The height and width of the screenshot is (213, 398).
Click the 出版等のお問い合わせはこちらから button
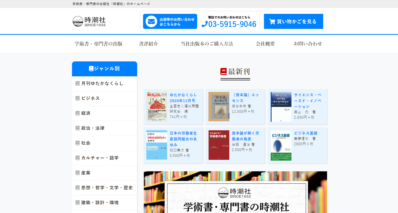(170, 22)
